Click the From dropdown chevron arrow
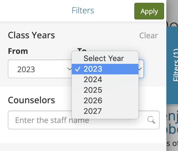This screenshot has width=178, height=151. pos(70,69)
